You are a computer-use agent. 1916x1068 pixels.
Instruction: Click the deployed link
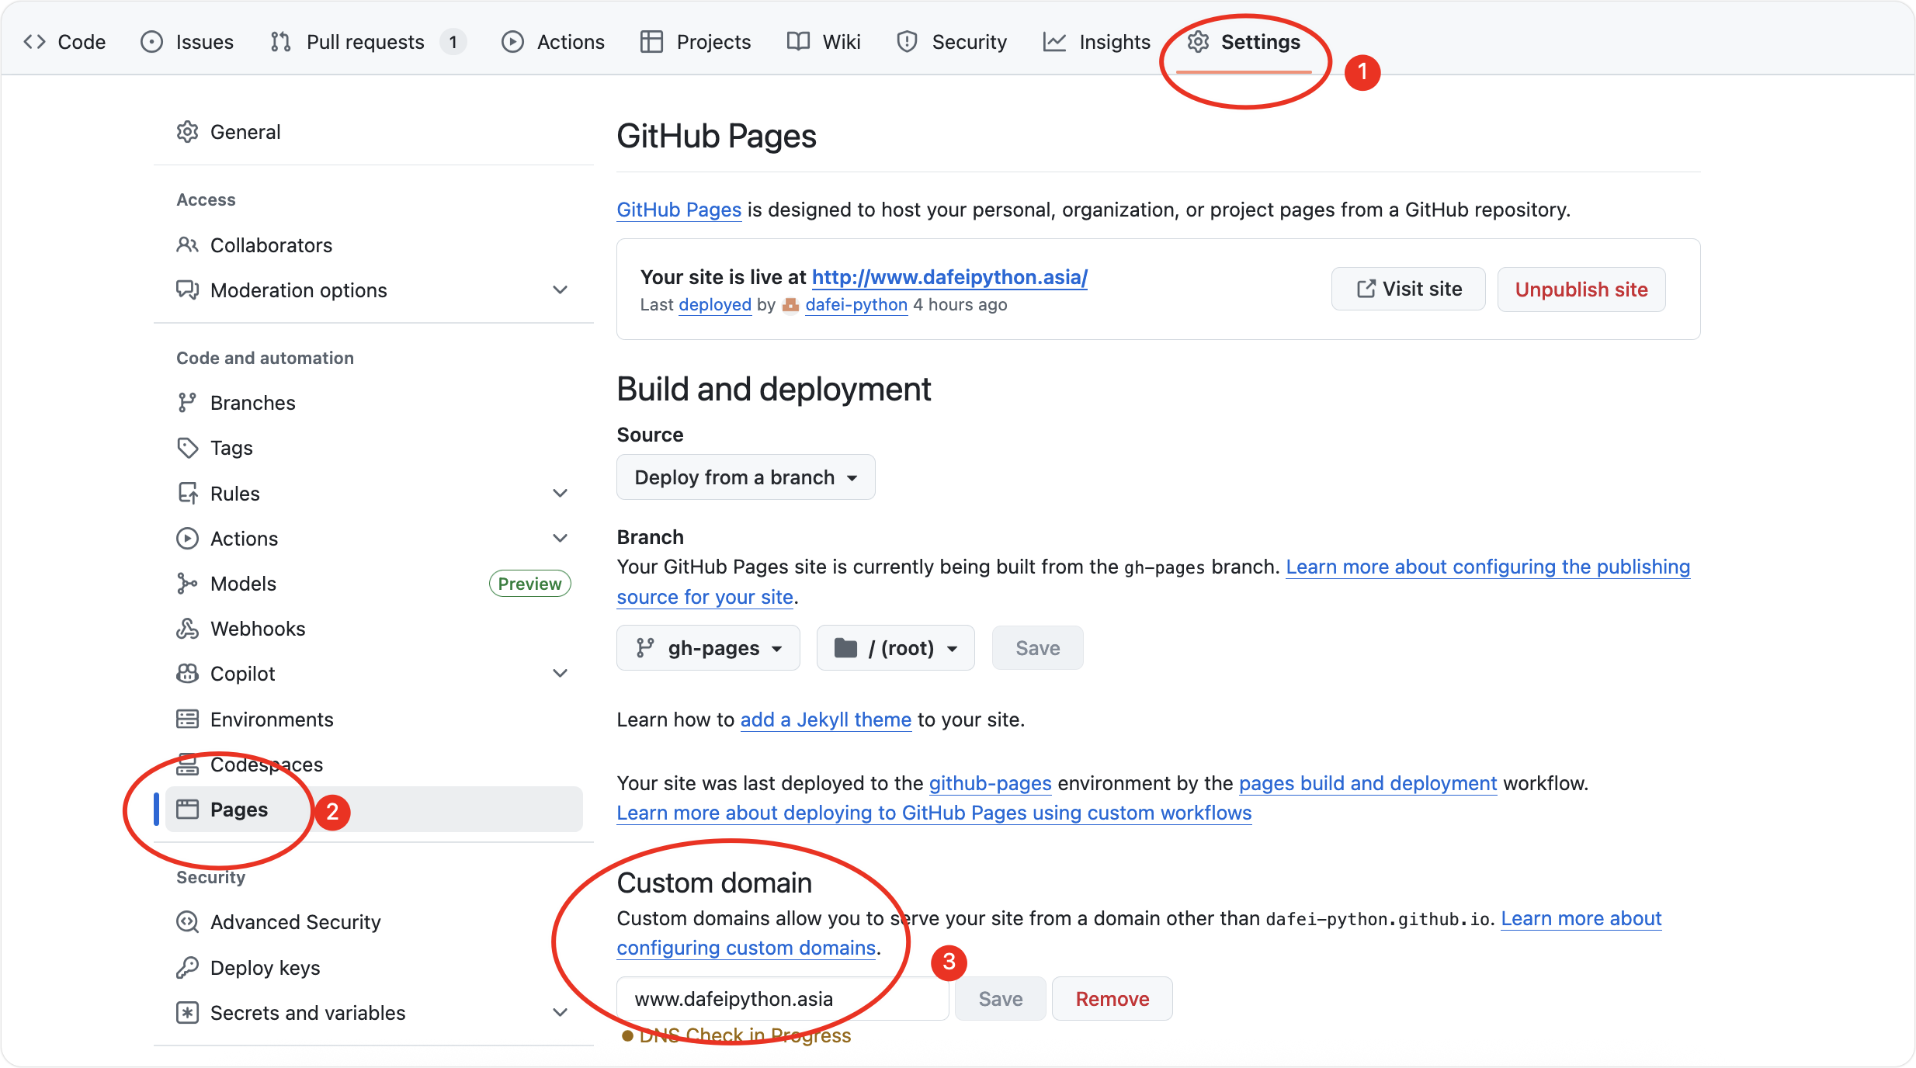[x=715, y=305]
